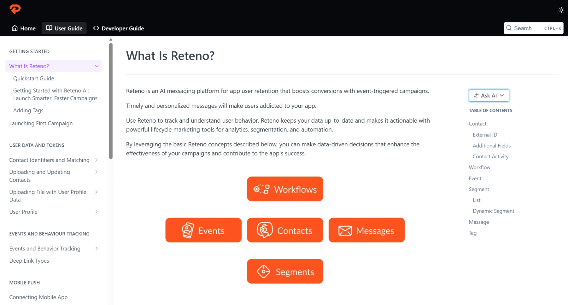This screenshot has height=305, width=568.
Task: Expand the User Profile sidebar chevron
Action: pos(96,212)
